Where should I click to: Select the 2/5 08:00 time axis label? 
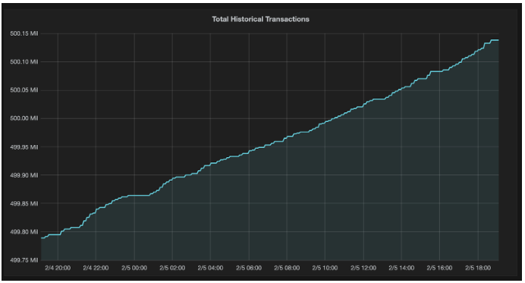pos(287,268)
